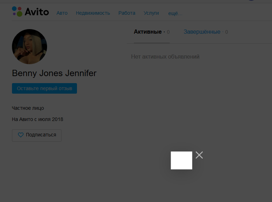Open the Авто category
Image resolution: width=272 pixels, height=202 pixels.
coord(62,13)
